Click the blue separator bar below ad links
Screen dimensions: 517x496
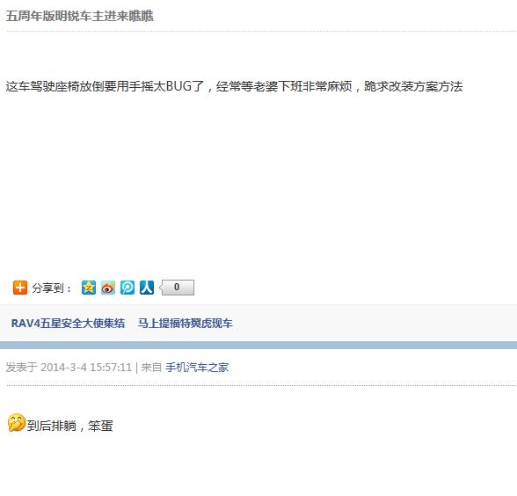pyautogui.click(x=258, y=346)
